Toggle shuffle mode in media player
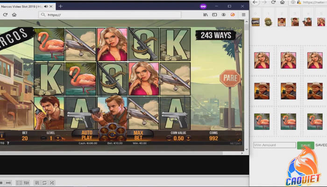Screen dimensions: 327x187 click(x=52, y=183)
